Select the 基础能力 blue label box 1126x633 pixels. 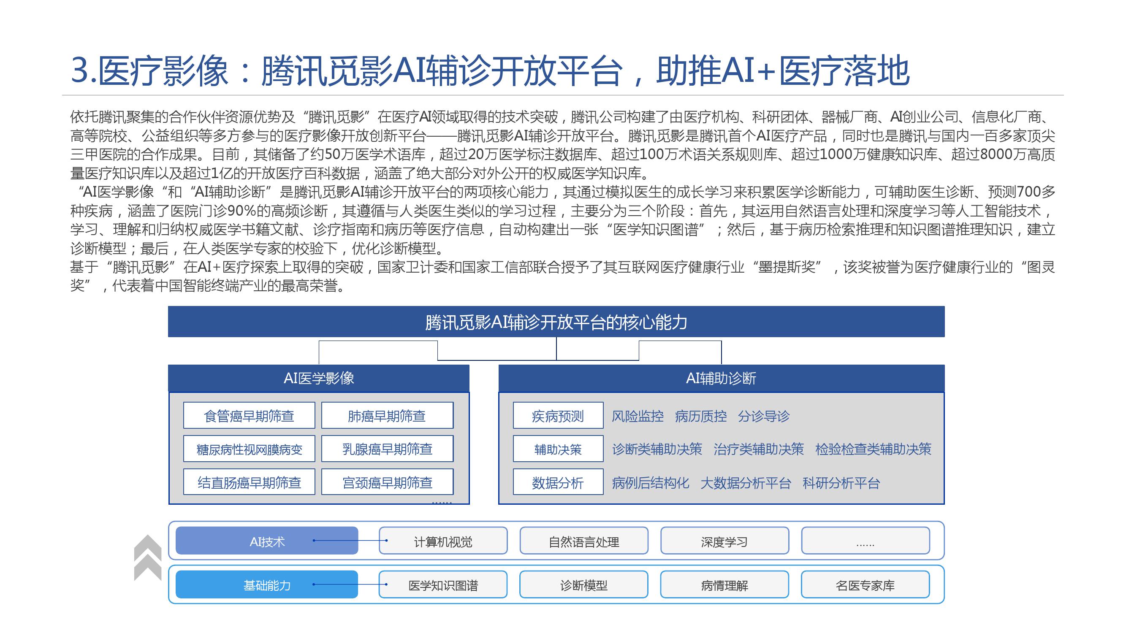pyautogui.click(x=267, y=584)
